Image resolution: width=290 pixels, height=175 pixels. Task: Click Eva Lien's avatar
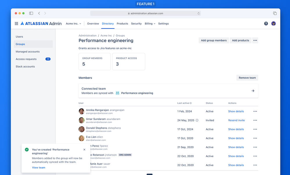[x=82, y=138]
